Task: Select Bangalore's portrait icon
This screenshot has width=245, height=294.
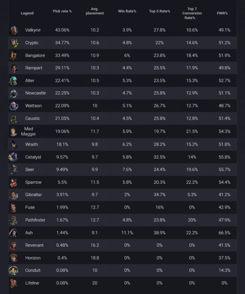Action: point(13,55)
